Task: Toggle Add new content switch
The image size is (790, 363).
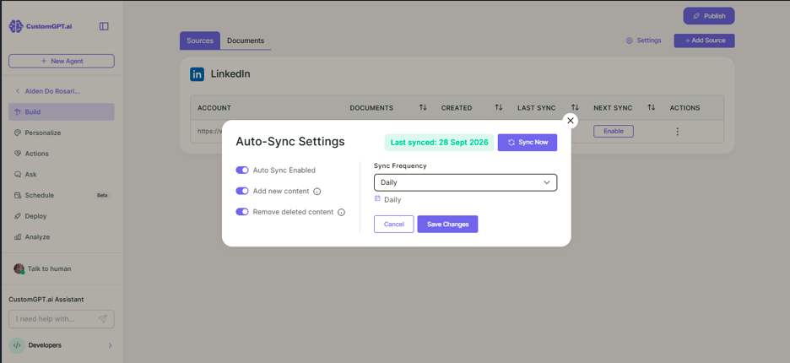Action: pos(242,191)
